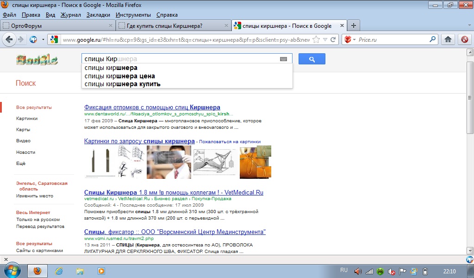Screen dimensions: 474x278
Task: Close the add-on bar with the X
Action: point(6,259)
